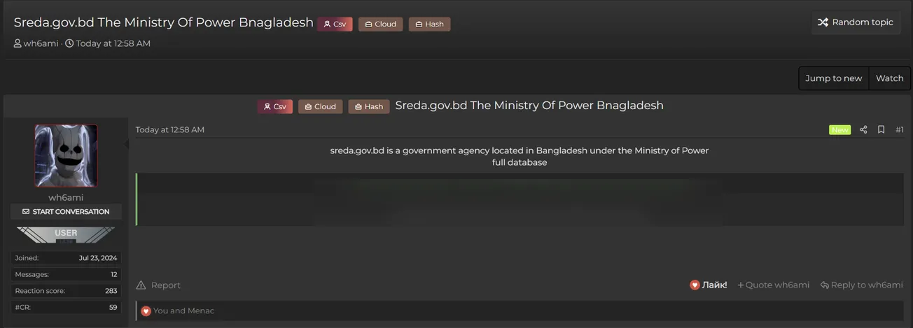
Task: Click the hidden content block in the post
Action: (520, 199)
